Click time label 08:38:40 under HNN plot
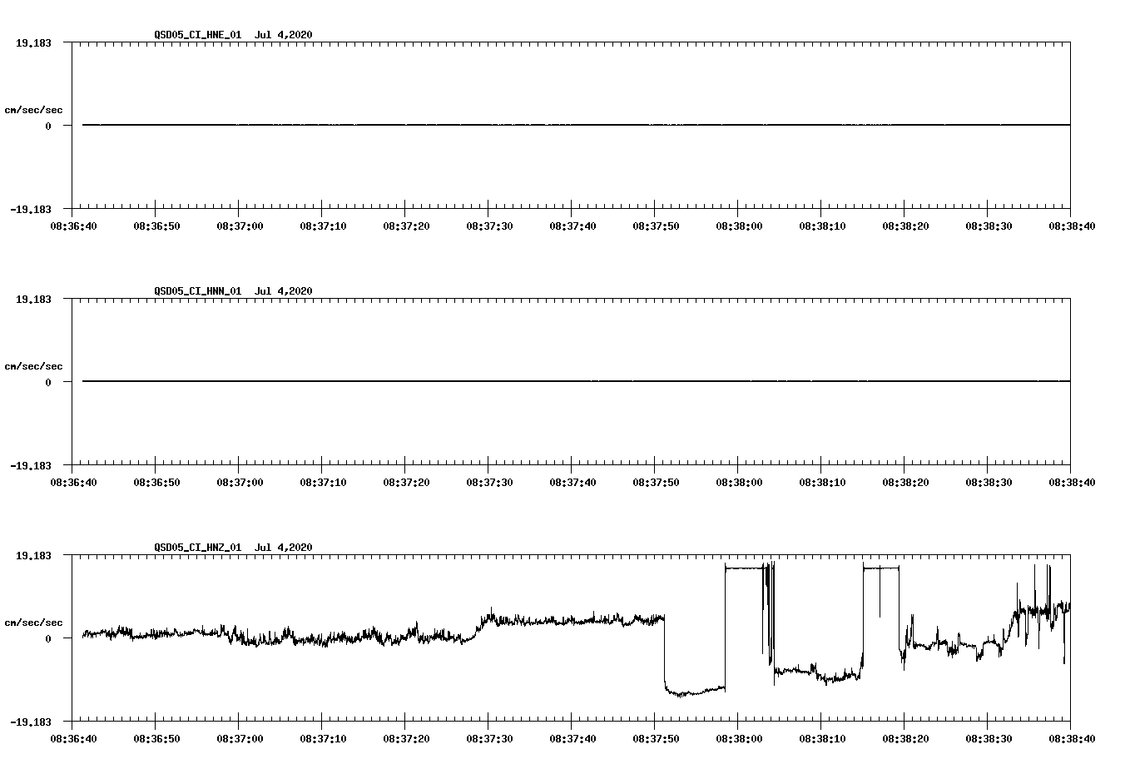 point(1072,483)
